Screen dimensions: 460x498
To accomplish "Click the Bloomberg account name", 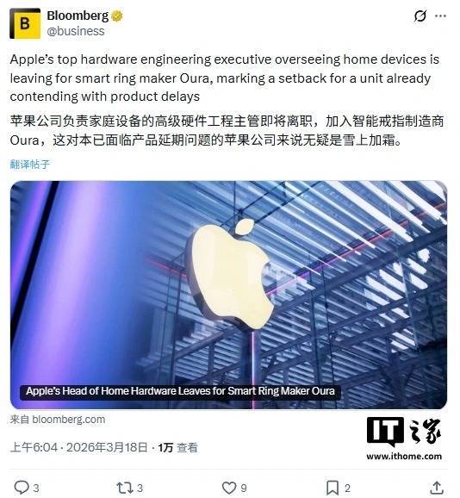I will (78, 16).
